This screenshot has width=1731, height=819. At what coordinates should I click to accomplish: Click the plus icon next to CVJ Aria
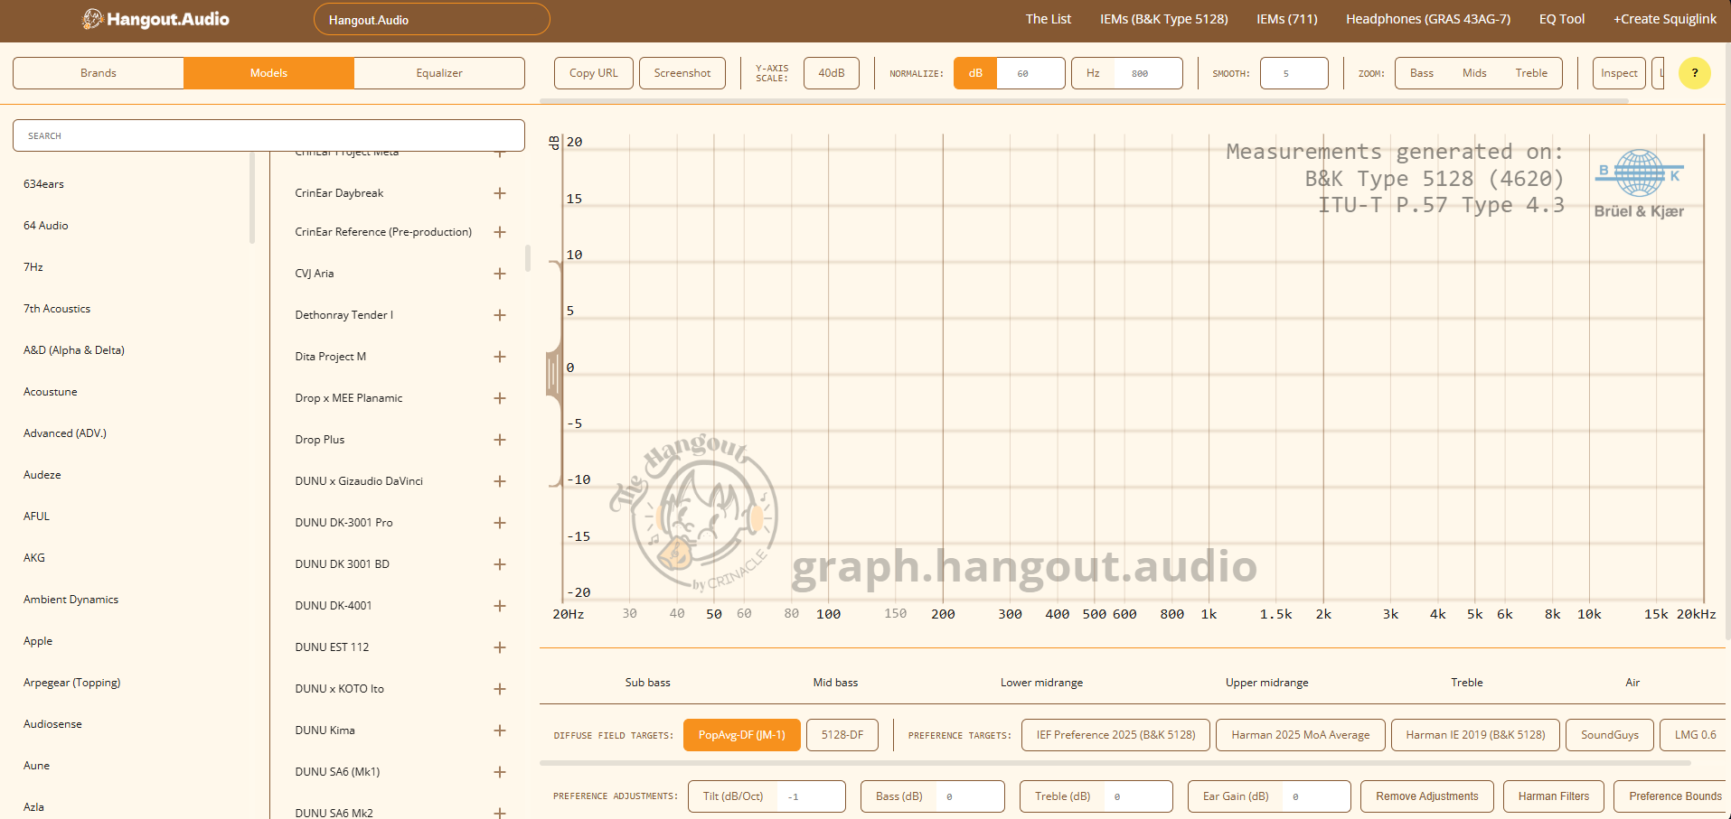(500, 273)
